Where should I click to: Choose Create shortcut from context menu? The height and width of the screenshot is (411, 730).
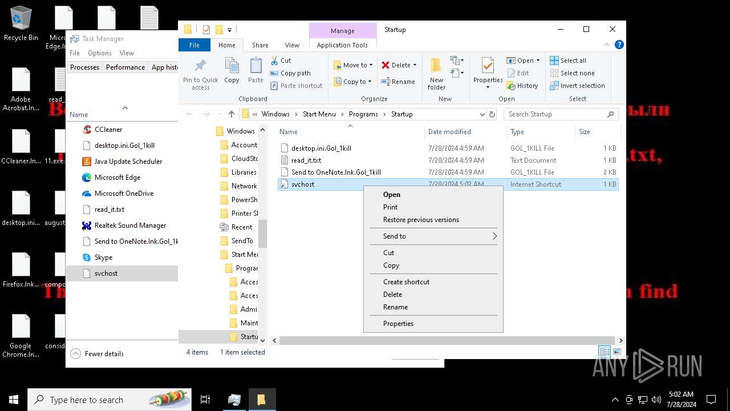click(433, 282)
